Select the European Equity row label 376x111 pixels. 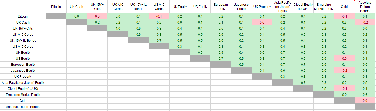[23, 64]
